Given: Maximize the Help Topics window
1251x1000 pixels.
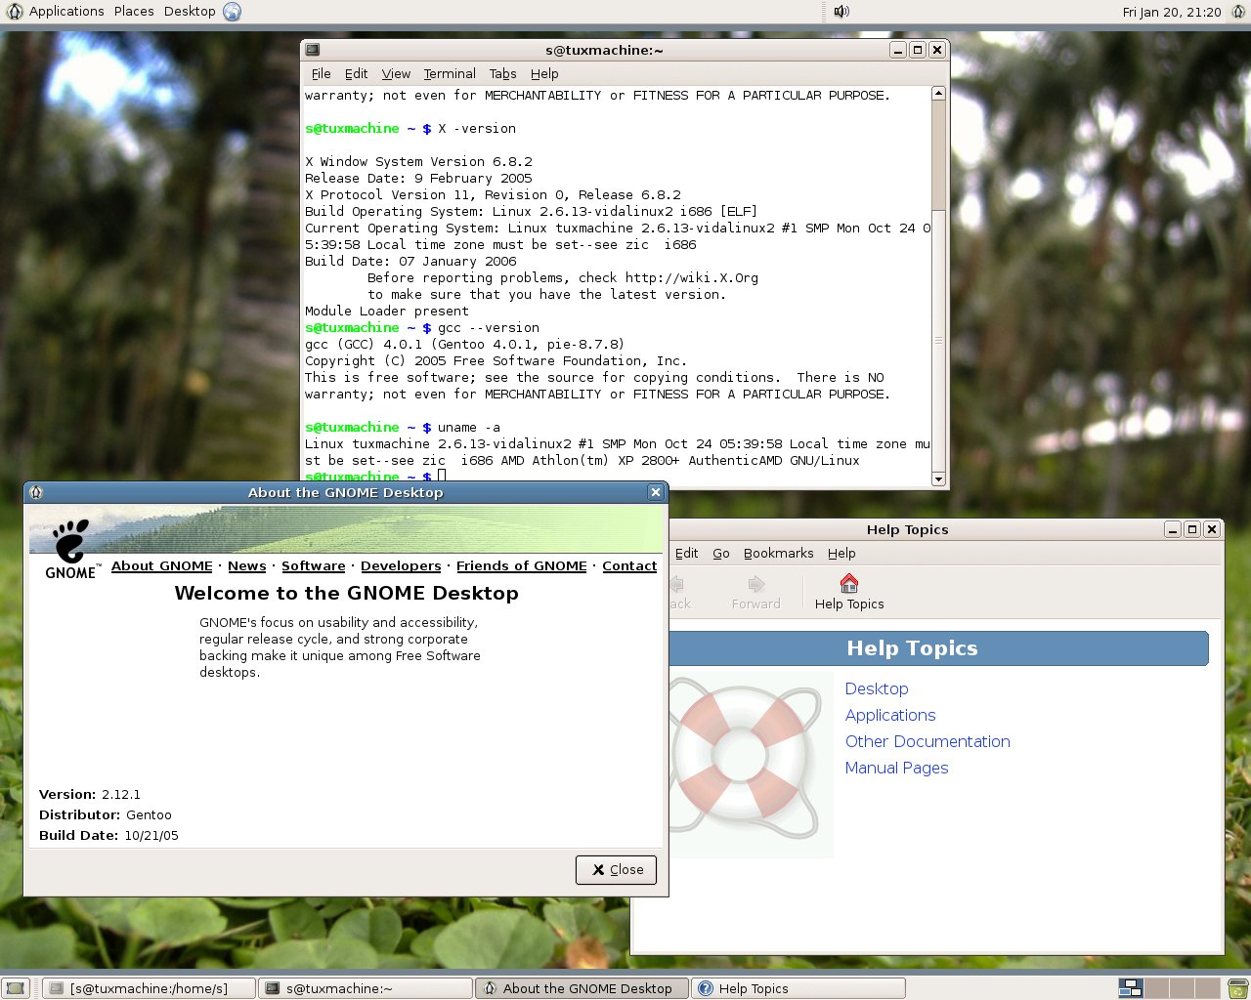Looking at the screenshot, I should [1192, 529].
